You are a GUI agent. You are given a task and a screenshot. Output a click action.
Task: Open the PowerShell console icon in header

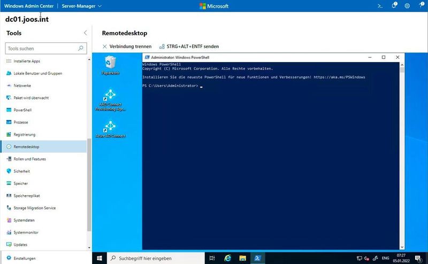pyautogui.click(x=380, y=6)
